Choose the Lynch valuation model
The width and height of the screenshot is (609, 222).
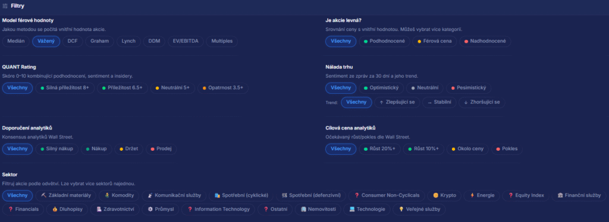click(x=128, y=41)
